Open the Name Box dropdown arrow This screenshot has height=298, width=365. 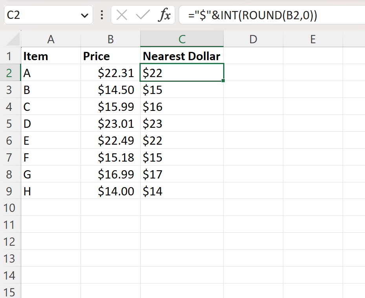(x=84, y=15)
